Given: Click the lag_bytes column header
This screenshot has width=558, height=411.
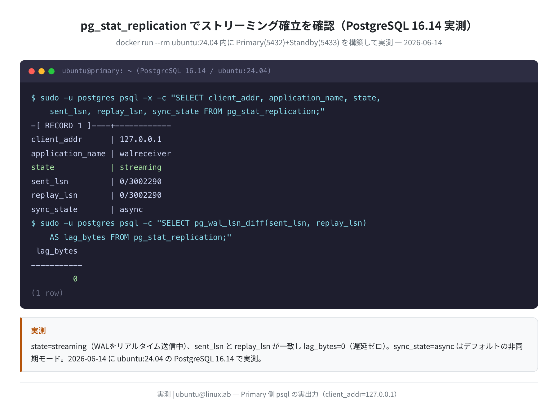Looking at the screenshot, I should (57, 251).
